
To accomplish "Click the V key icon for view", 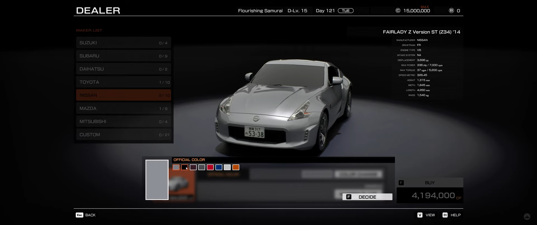I will [420, 215].
